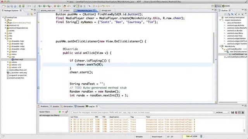Toggle scroll lock in LogCat
Viewport: 248px width, 139px height.
point(243,112)
